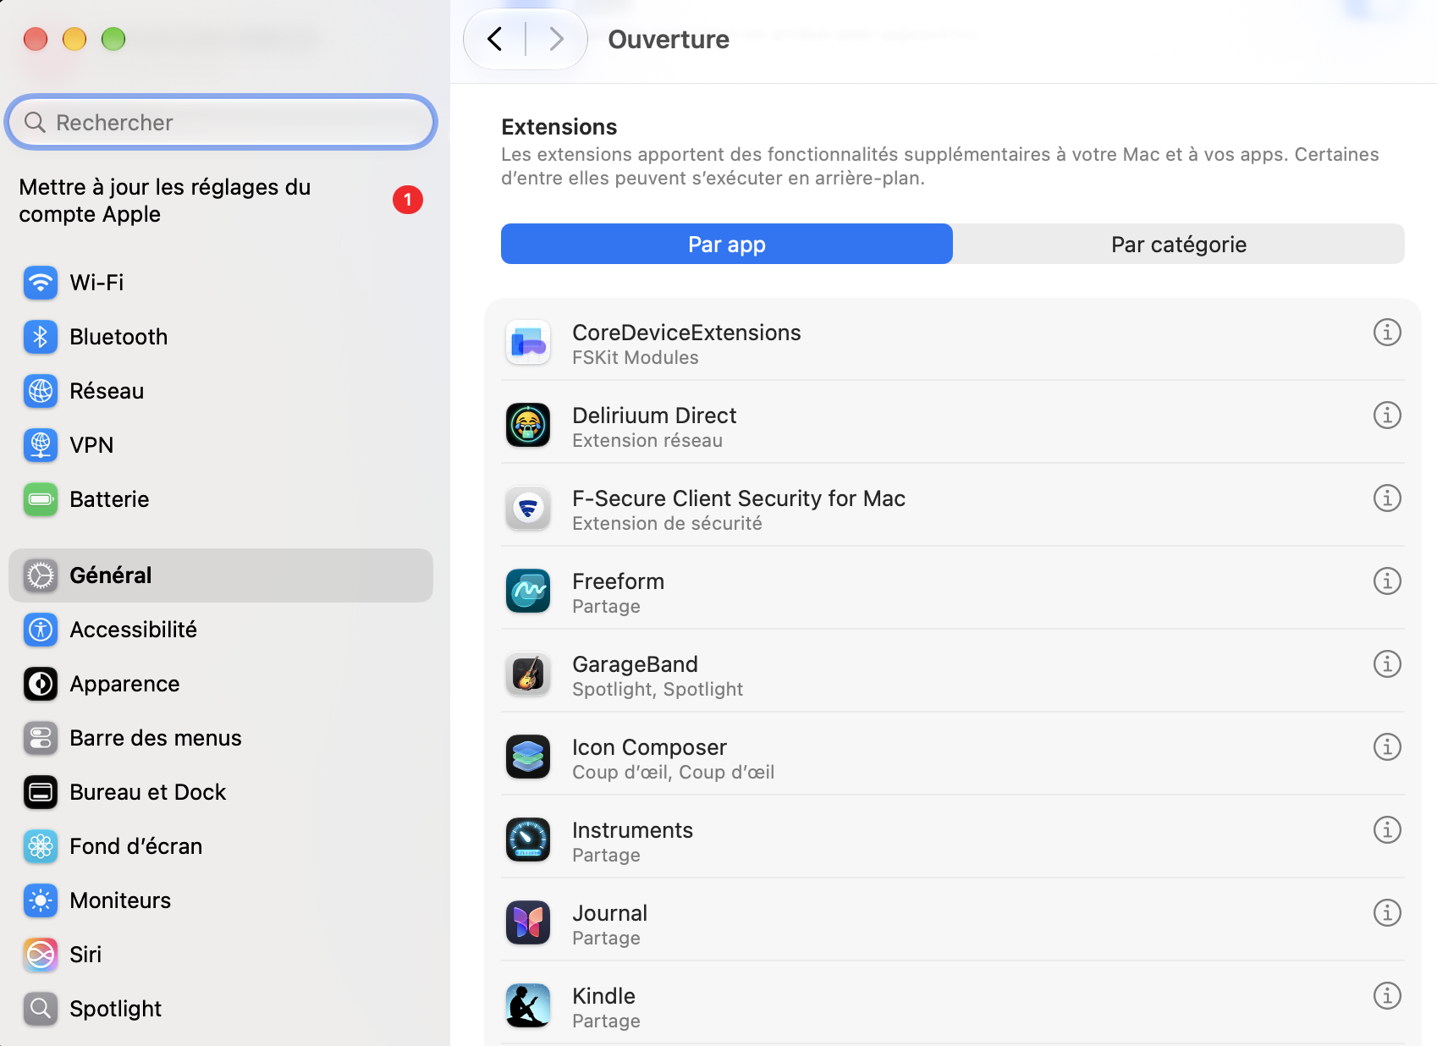Click the Deliriuum Direct app icon

click(528, 425)
